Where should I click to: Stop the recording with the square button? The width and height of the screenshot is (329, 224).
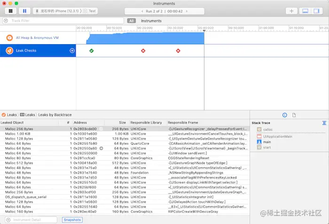pos(11,11)
